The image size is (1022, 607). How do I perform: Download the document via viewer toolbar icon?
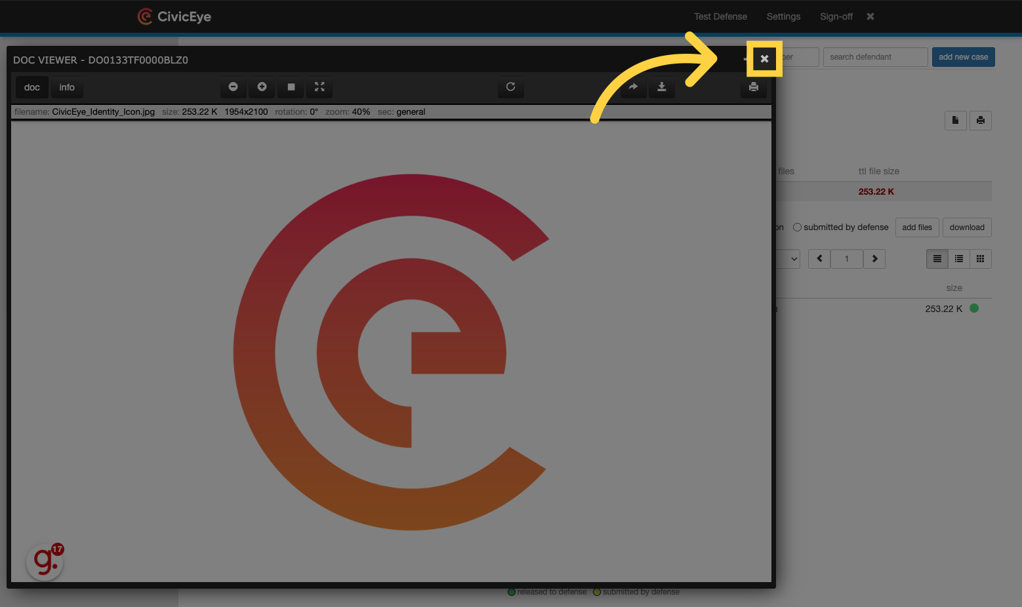coord(662,87)
